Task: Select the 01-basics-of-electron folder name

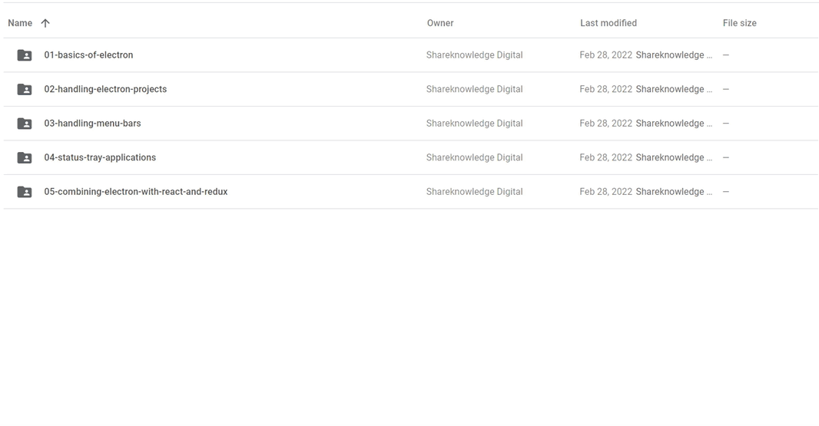Action: (x=89, y=54)
